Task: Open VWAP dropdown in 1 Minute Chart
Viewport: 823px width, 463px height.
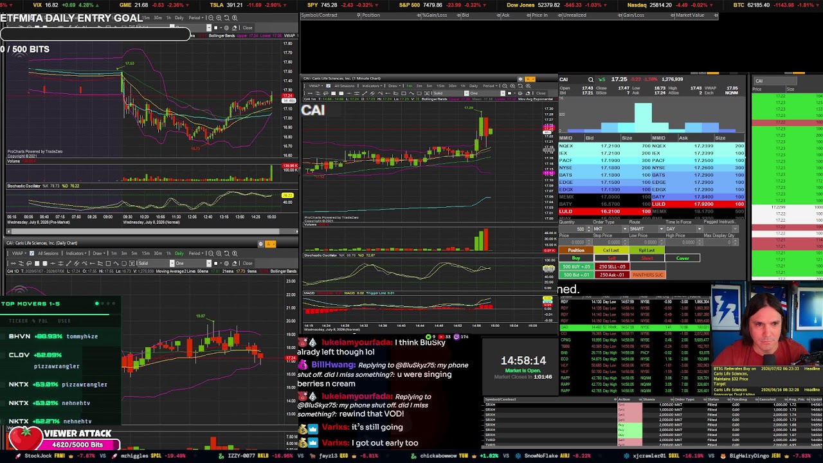Action: [x=315, y=86]
